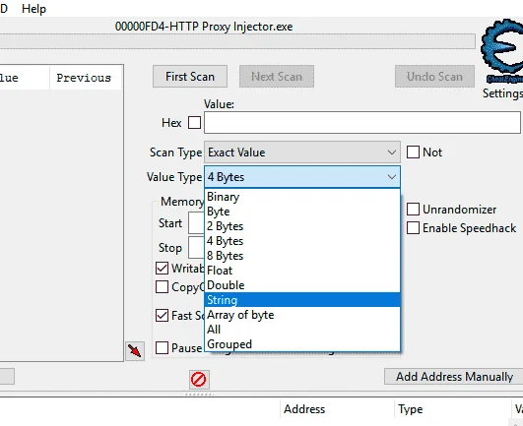Open Settings below the logo

click(x=502, y=93)
